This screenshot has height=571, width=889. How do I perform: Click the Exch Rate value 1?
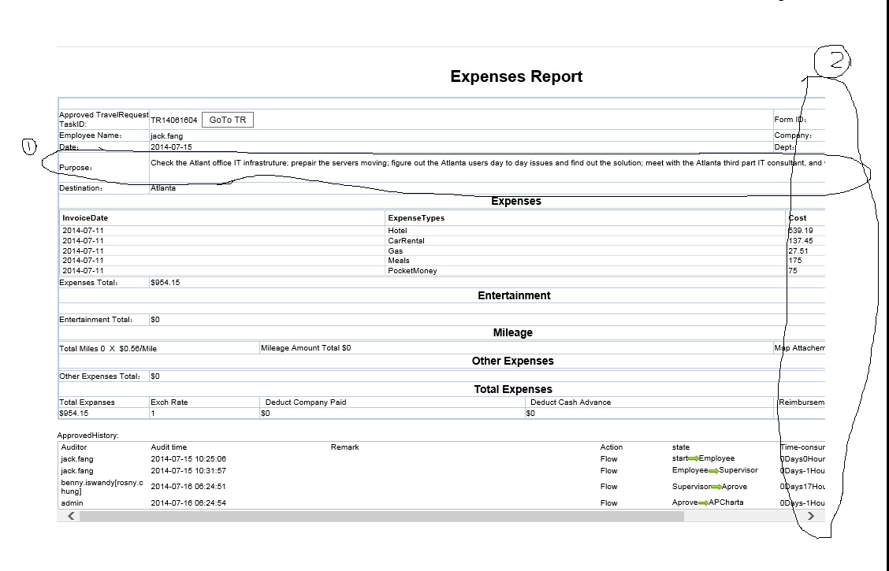[x=153, y=413]
